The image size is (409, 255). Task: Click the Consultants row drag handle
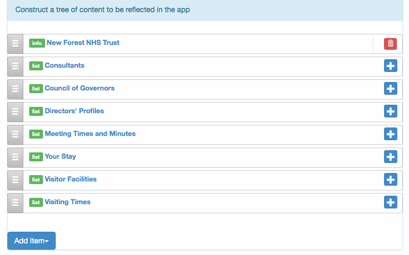tap(15, 67)
